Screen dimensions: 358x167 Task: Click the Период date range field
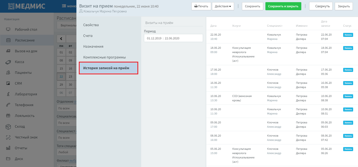(x=173, y=38)
